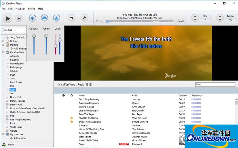Select the Soul category
Image resolution: width=238 pixels, height=148 pixels.
point(12,93)
